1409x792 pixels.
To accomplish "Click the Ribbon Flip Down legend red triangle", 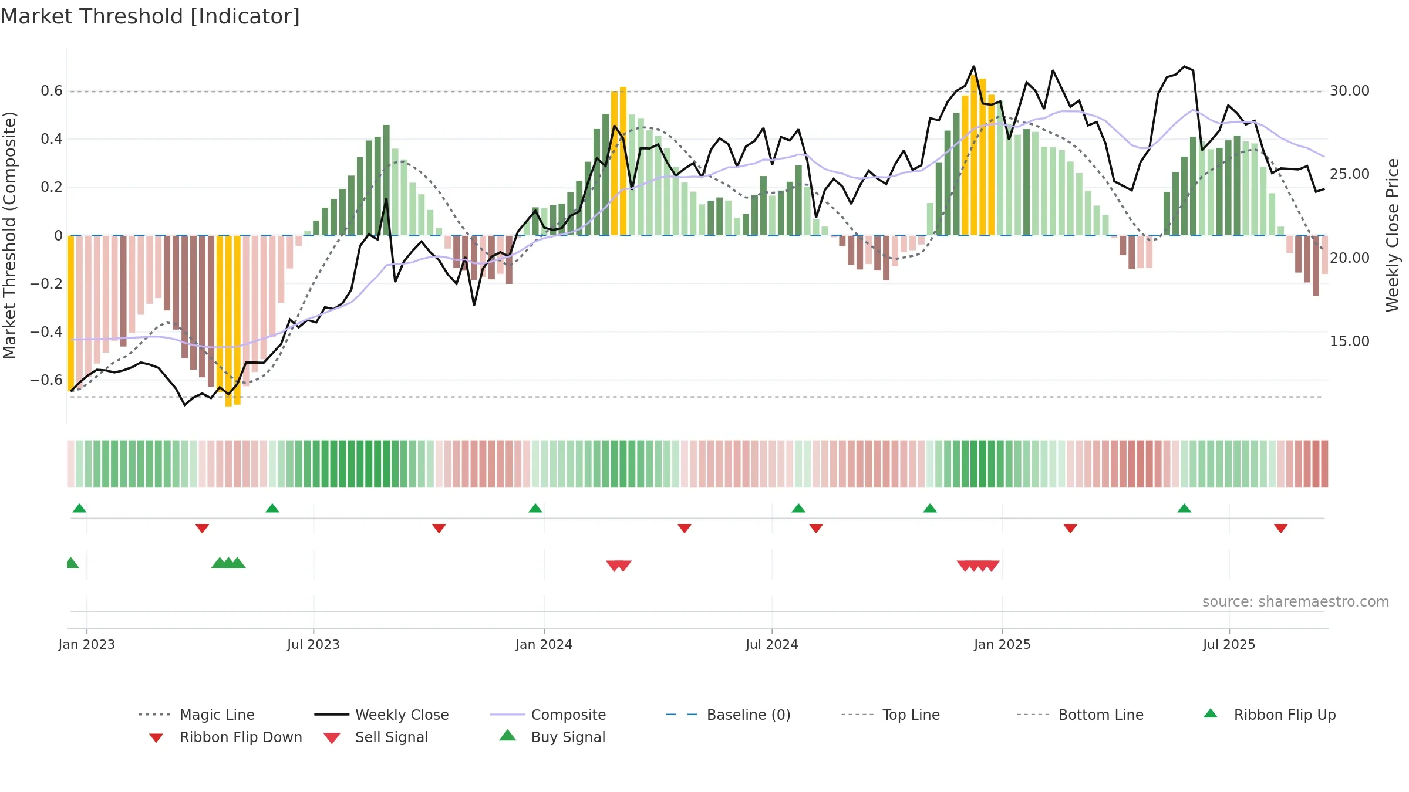I will tap(156, 738).
